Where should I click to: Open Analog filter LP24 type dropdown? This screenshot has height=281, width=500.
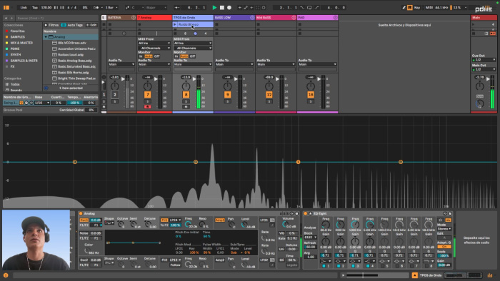coord(176,220)
